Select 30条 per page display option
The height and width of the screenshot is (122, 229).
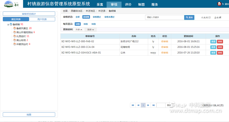pos(85,24)
